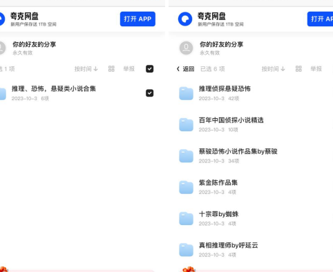Click folder icon of 推理侦探悬疑恐怖
This screenshot has width=333, height=272.
[x=186, y=93]
